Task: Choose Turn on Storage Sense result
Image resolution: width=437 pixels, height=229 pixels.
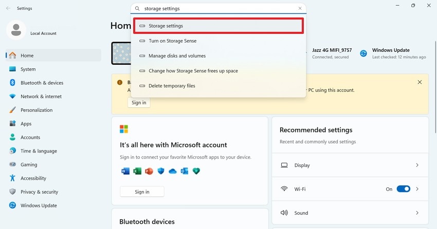Action: (219, 41)
